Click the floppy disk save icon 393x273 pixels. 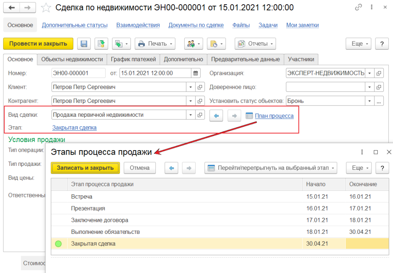84,44
